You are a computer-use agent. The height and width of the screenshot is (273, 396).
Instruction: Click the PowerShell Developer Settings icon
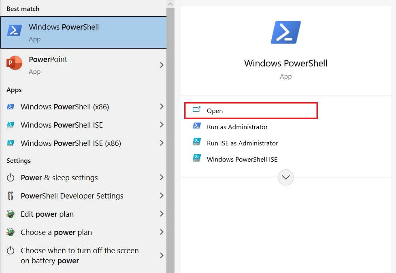tap(9, 196)
